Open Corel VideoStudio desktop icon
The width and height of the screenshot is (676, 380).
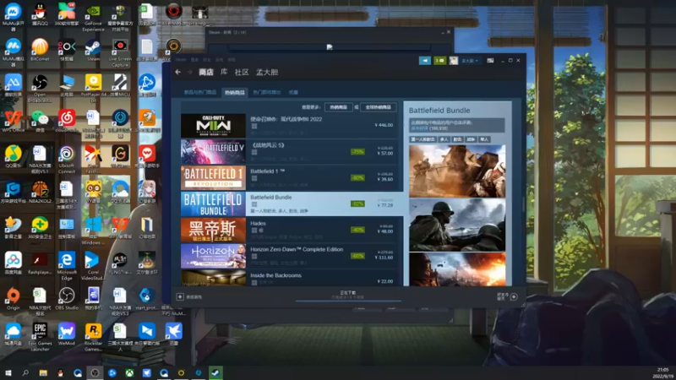tap(93, 266)
